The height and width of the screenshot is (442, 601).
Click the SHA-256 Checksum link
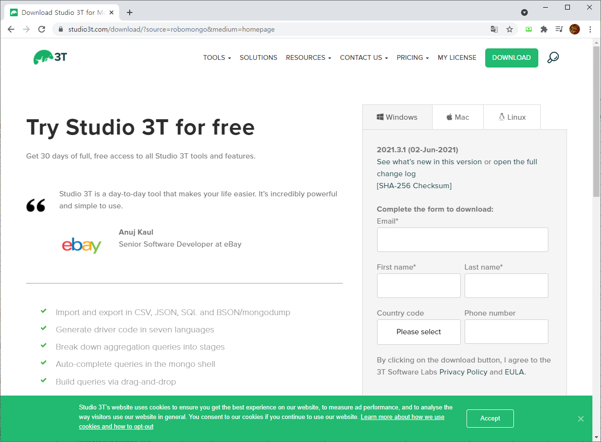point(414,186)
